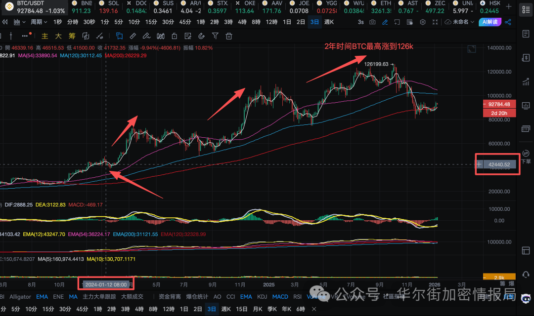Enable the Alligator indicator
The image size is (534, 316).
point(20,297)
